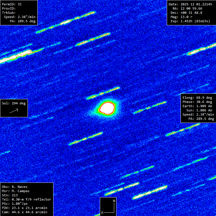
Task: Click the Sun 1.806 AU distance
Action: tap(199, 110)
